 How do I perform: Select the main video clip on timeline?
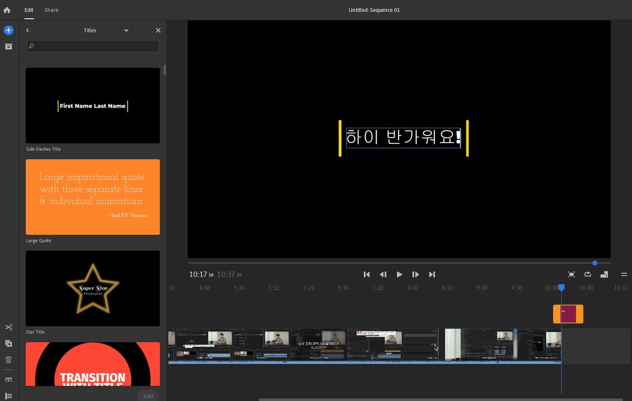(365, 346)
